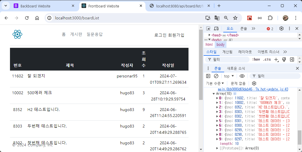Open the zoom magnifier icon
This screenshot has width=302, height=152.
pyautogui.click(x=226, y=18)
